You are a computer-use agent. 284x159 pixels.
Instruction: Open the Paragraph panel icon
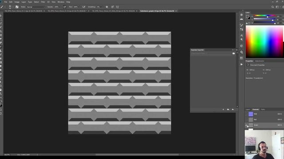241,39
